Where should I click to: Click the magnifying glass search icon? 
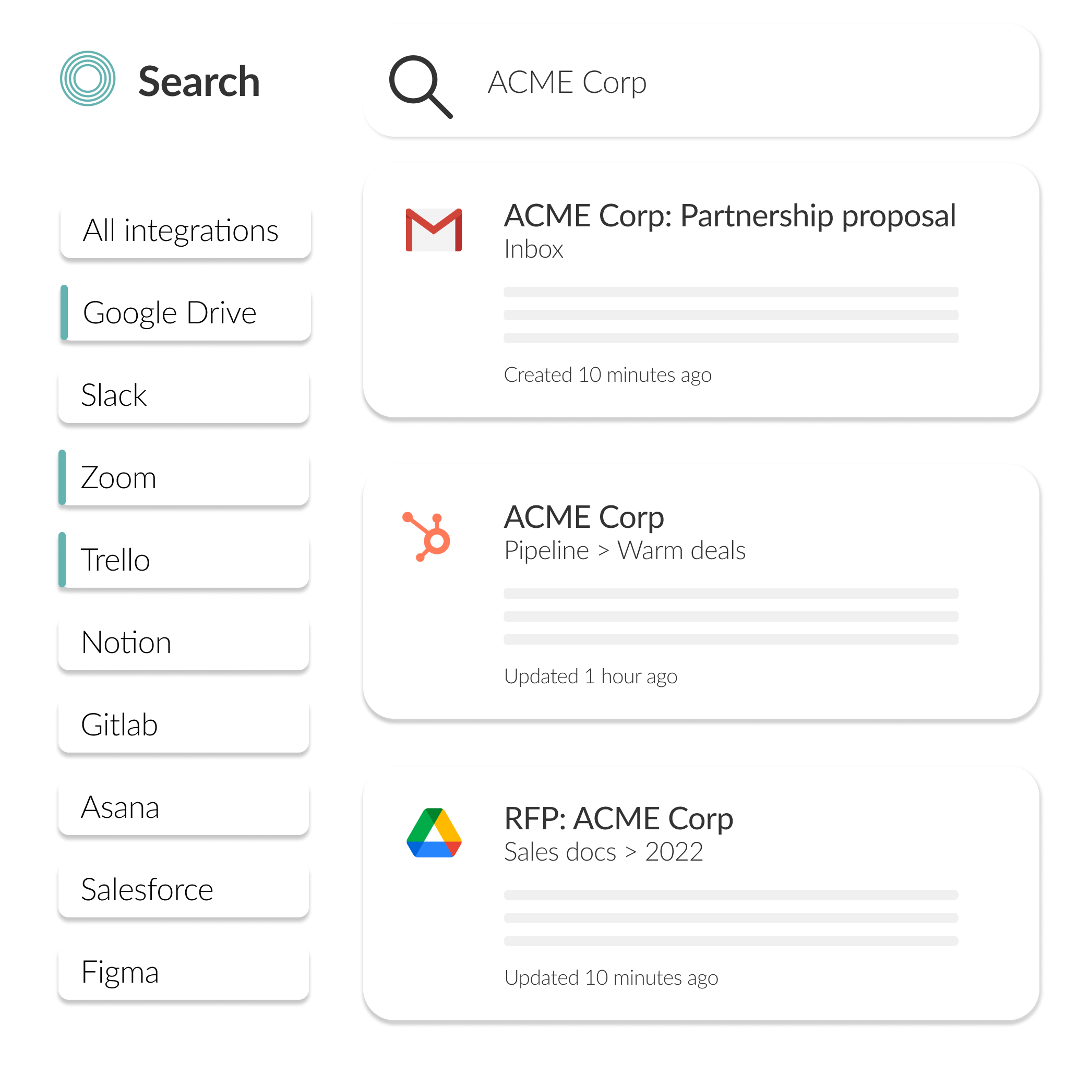[x=421, y=87]
